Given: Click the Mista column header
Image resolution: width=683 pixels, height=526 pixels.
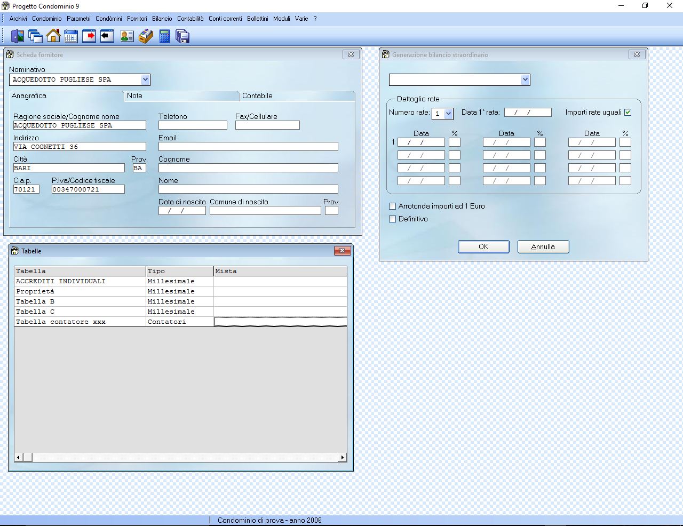Looking at the screenshot, I should pyautogui.click(x=280, y=271).
